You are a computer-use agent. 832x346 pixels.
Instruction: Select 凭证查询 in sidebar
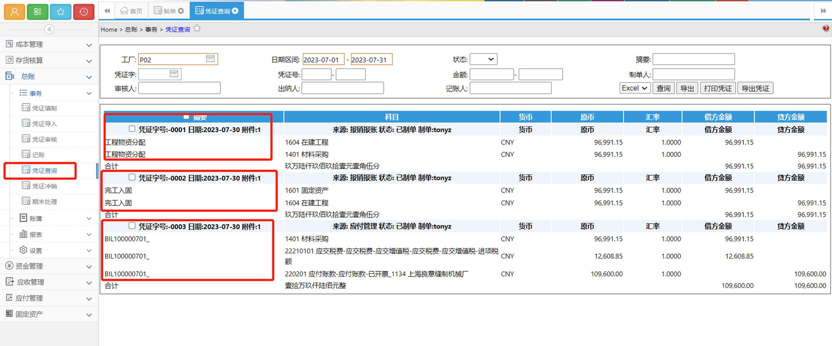[44, 171]
